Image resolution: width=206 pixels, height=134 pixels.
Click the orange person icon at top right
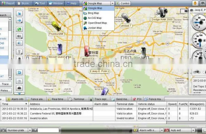(x=195, y=3)
